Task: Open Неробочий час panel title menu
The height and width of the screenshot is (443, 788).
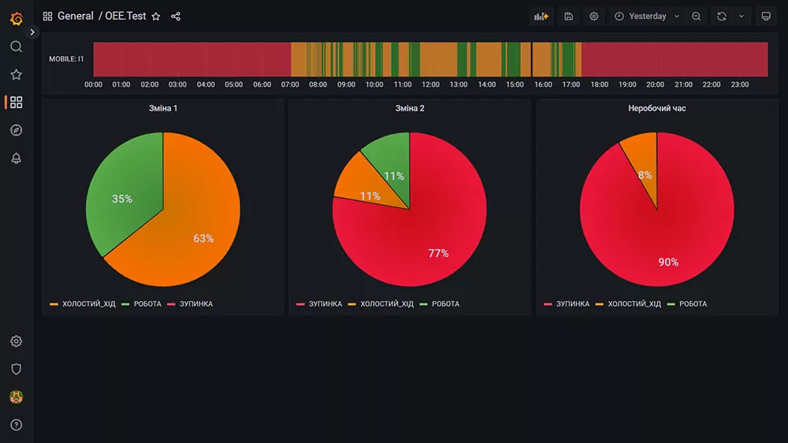Action: coord(657,108)
